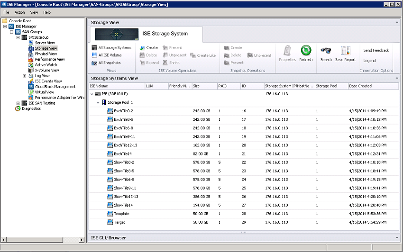The width and height of the screenshot is (403, 252).
Task: Click the Expand volume button
Action: pos(149,63)
